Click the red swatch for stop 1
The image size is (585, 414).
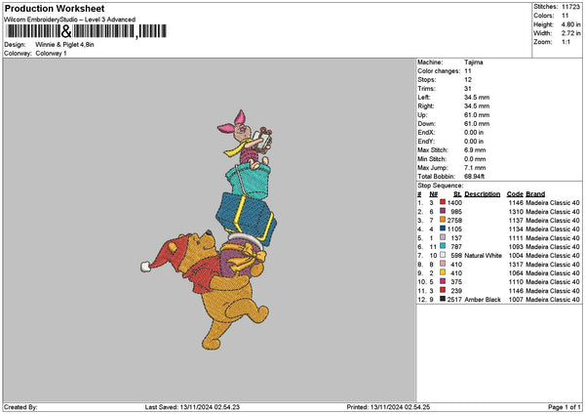click(443, 201)
